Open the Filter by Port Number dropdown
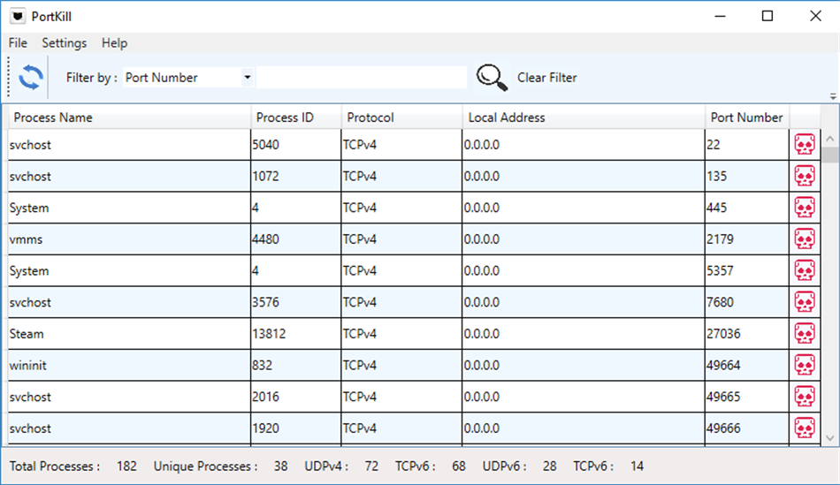Image resolution: width=840 pixels, height=485 pixels. click(247, 78)
